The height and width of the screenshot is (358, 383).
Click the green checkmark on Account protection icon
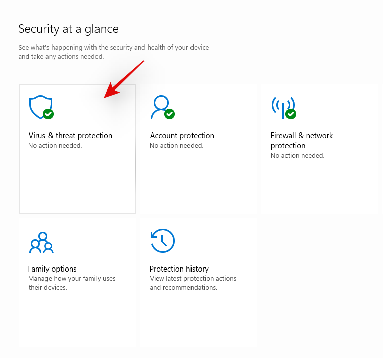(x=170, y=114)
